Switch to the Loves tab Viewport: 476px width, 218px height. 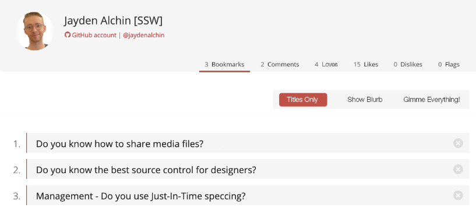326,64
